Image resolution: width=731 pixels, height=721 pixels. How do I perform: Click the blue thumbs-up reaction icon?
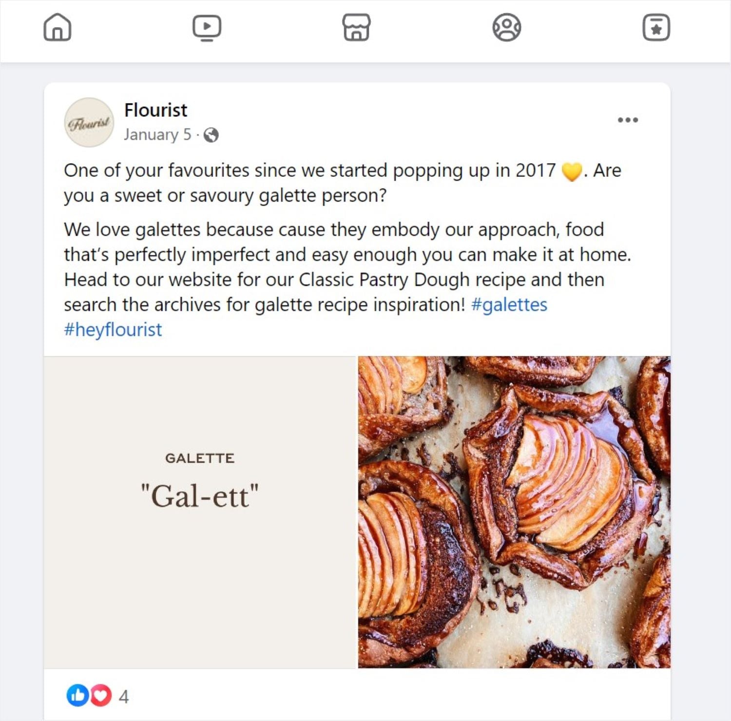(x=77, y=695)
